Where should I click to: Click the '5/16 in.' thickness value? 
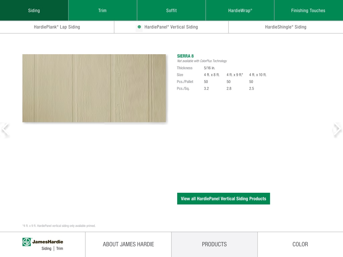[x=209, y=68]
